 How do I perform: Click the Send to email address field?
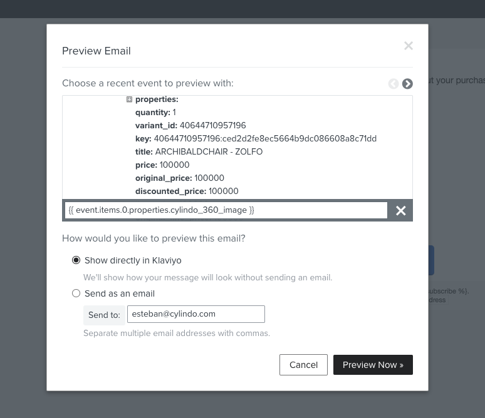(196, 314)
